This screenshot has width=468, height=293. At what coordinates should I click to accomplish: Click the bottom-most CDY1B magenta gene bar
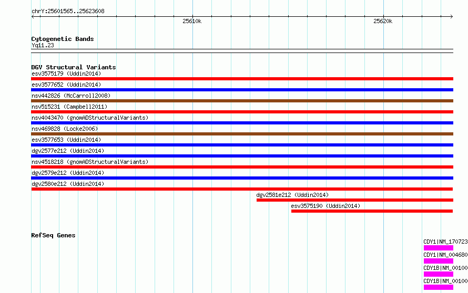coord(439,287)
